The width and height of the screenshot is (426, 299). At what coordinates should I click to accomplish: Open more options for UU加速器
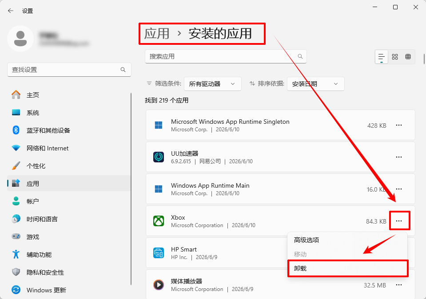(399, 157)
